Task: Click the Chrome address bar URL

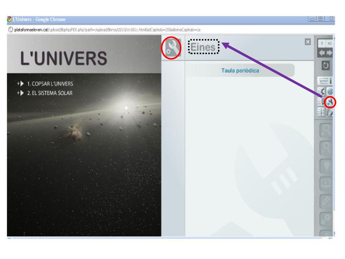Action: 107,30
